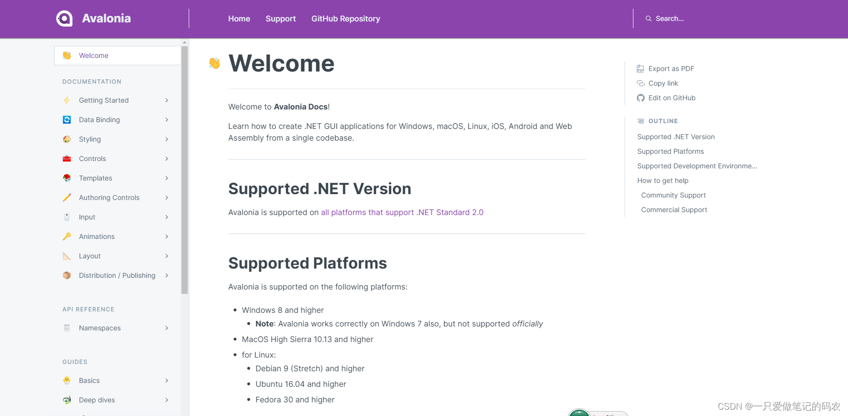Click the Authoring Controls pencil icon

[x=67, y=198]
